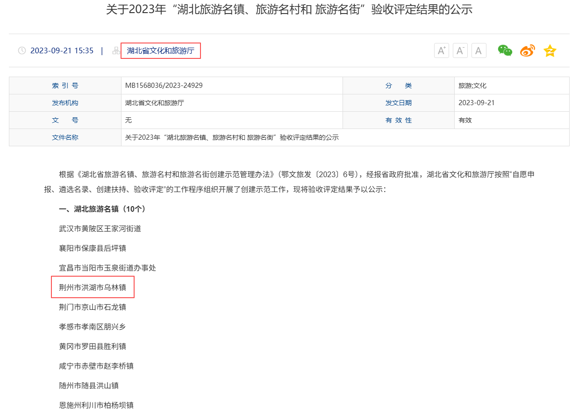Click the 有效性 label link
This screenshot has width=586, height=415.
398,120
